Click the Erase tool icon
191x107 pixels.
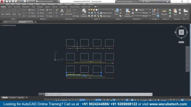click(x=57, y=10)
